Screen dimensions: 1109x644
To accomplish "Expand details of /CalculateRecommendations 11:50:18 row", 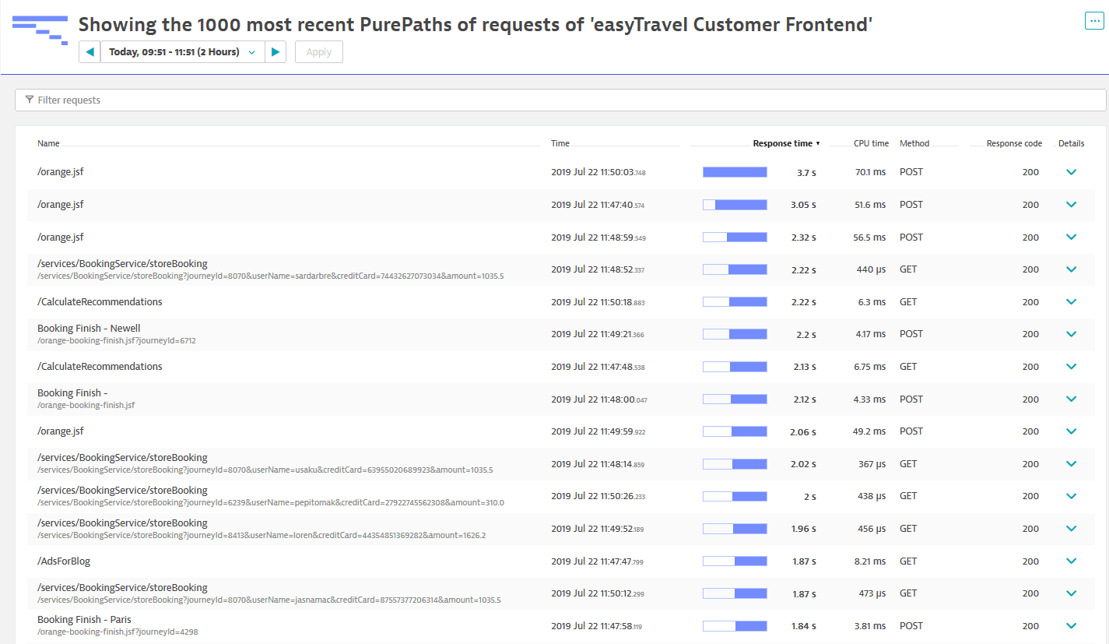I will tap(1071, 302).
